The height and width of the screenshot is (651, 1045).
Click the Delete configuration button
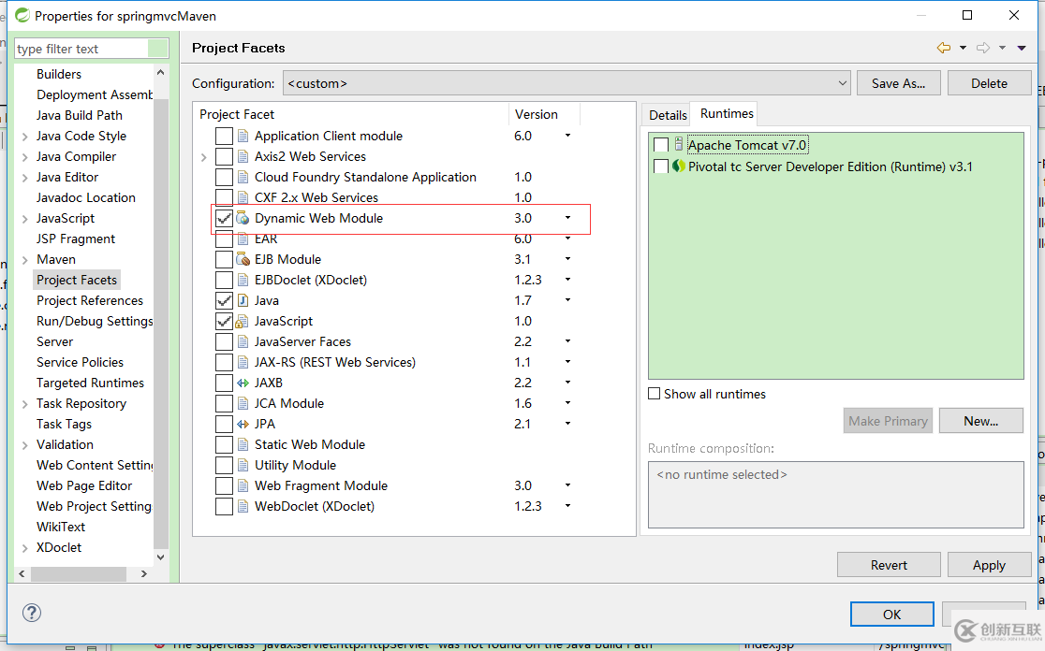989,83
